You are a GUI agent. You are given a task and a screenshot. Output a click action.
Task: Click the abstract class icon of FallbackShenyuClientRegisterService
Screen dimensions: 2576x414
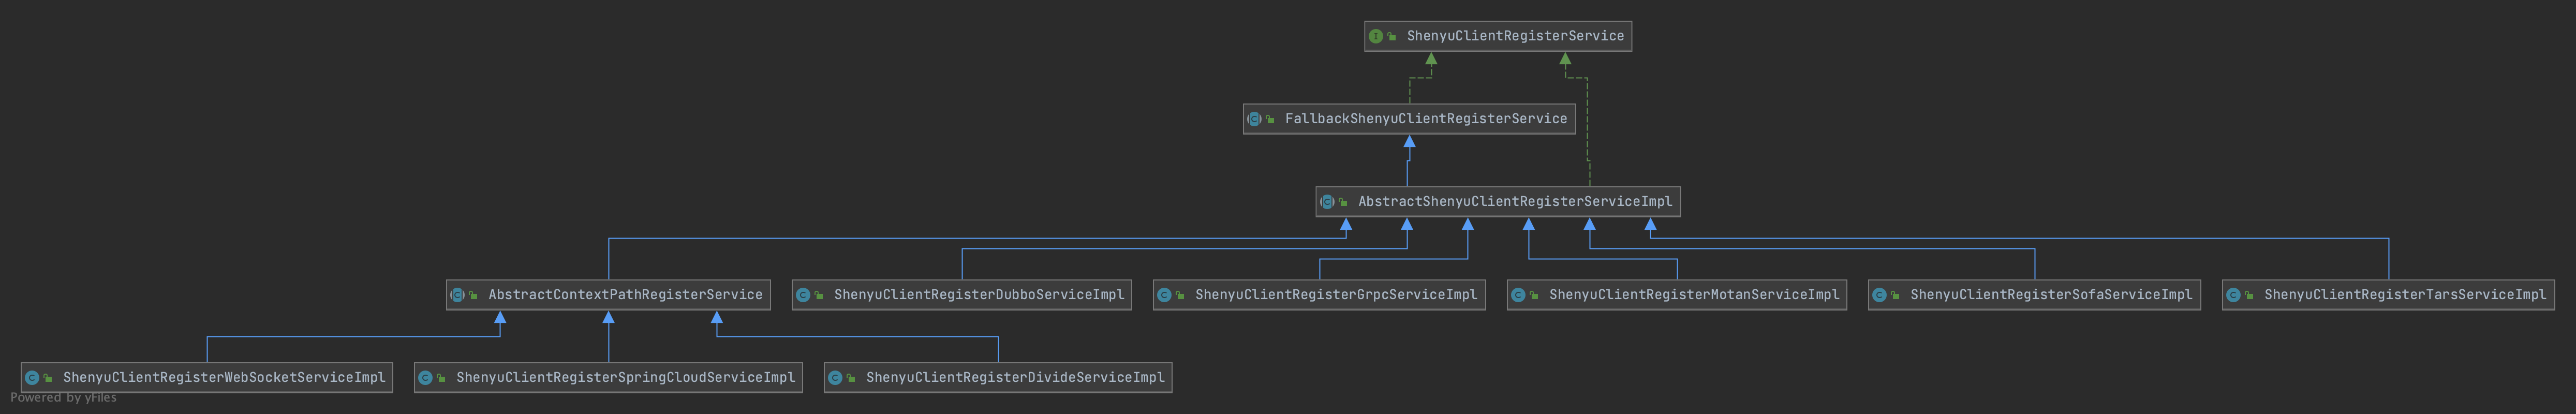point(1254,119)
